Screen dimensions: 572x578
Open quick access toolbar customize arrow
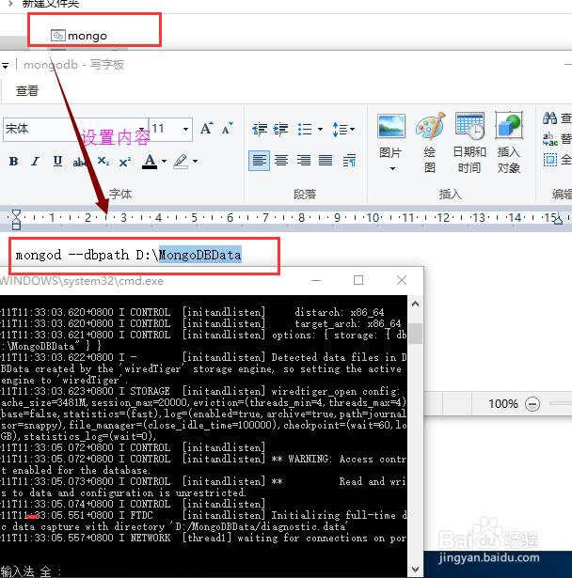[x=5, y=66]
